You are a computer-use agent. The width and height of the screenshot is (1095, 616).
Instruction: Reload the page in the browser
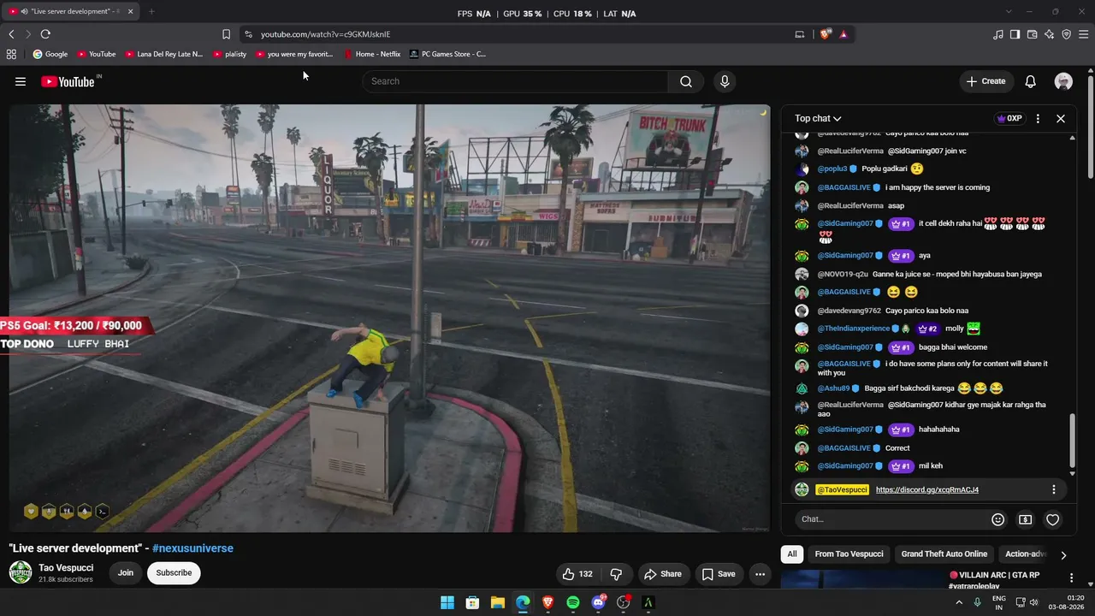pos(45,34)
